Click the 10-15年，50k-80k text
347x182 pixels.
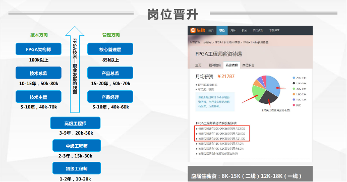point(39,84)
